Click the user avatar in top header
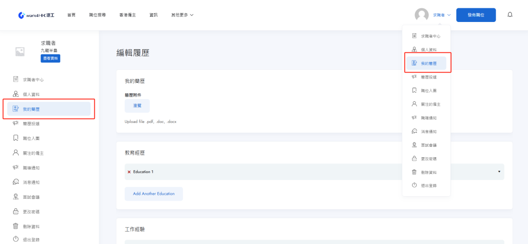Screen dimensions: 528x244 click(421, 15)
